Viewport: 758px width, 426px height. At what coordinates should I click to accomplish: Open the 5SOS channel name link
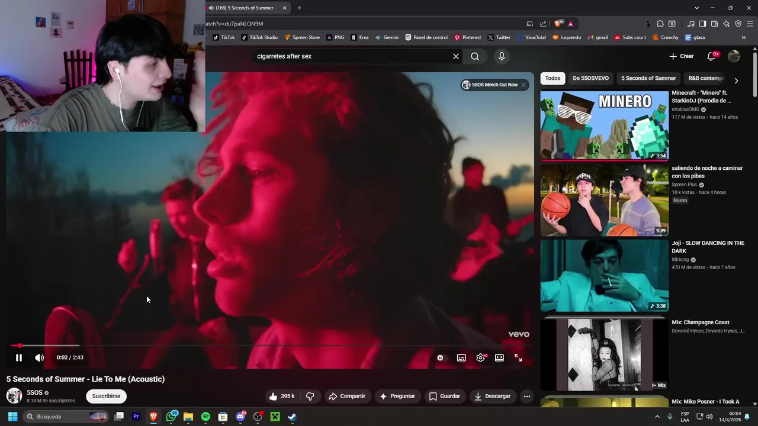click(34, 392)
